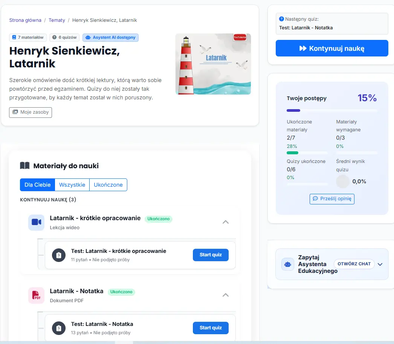The width and height of the screenshot is (394, 344).
Task: Open the Latarnik - krótkie opracowanie title
Action: click(x=95, y=218)
